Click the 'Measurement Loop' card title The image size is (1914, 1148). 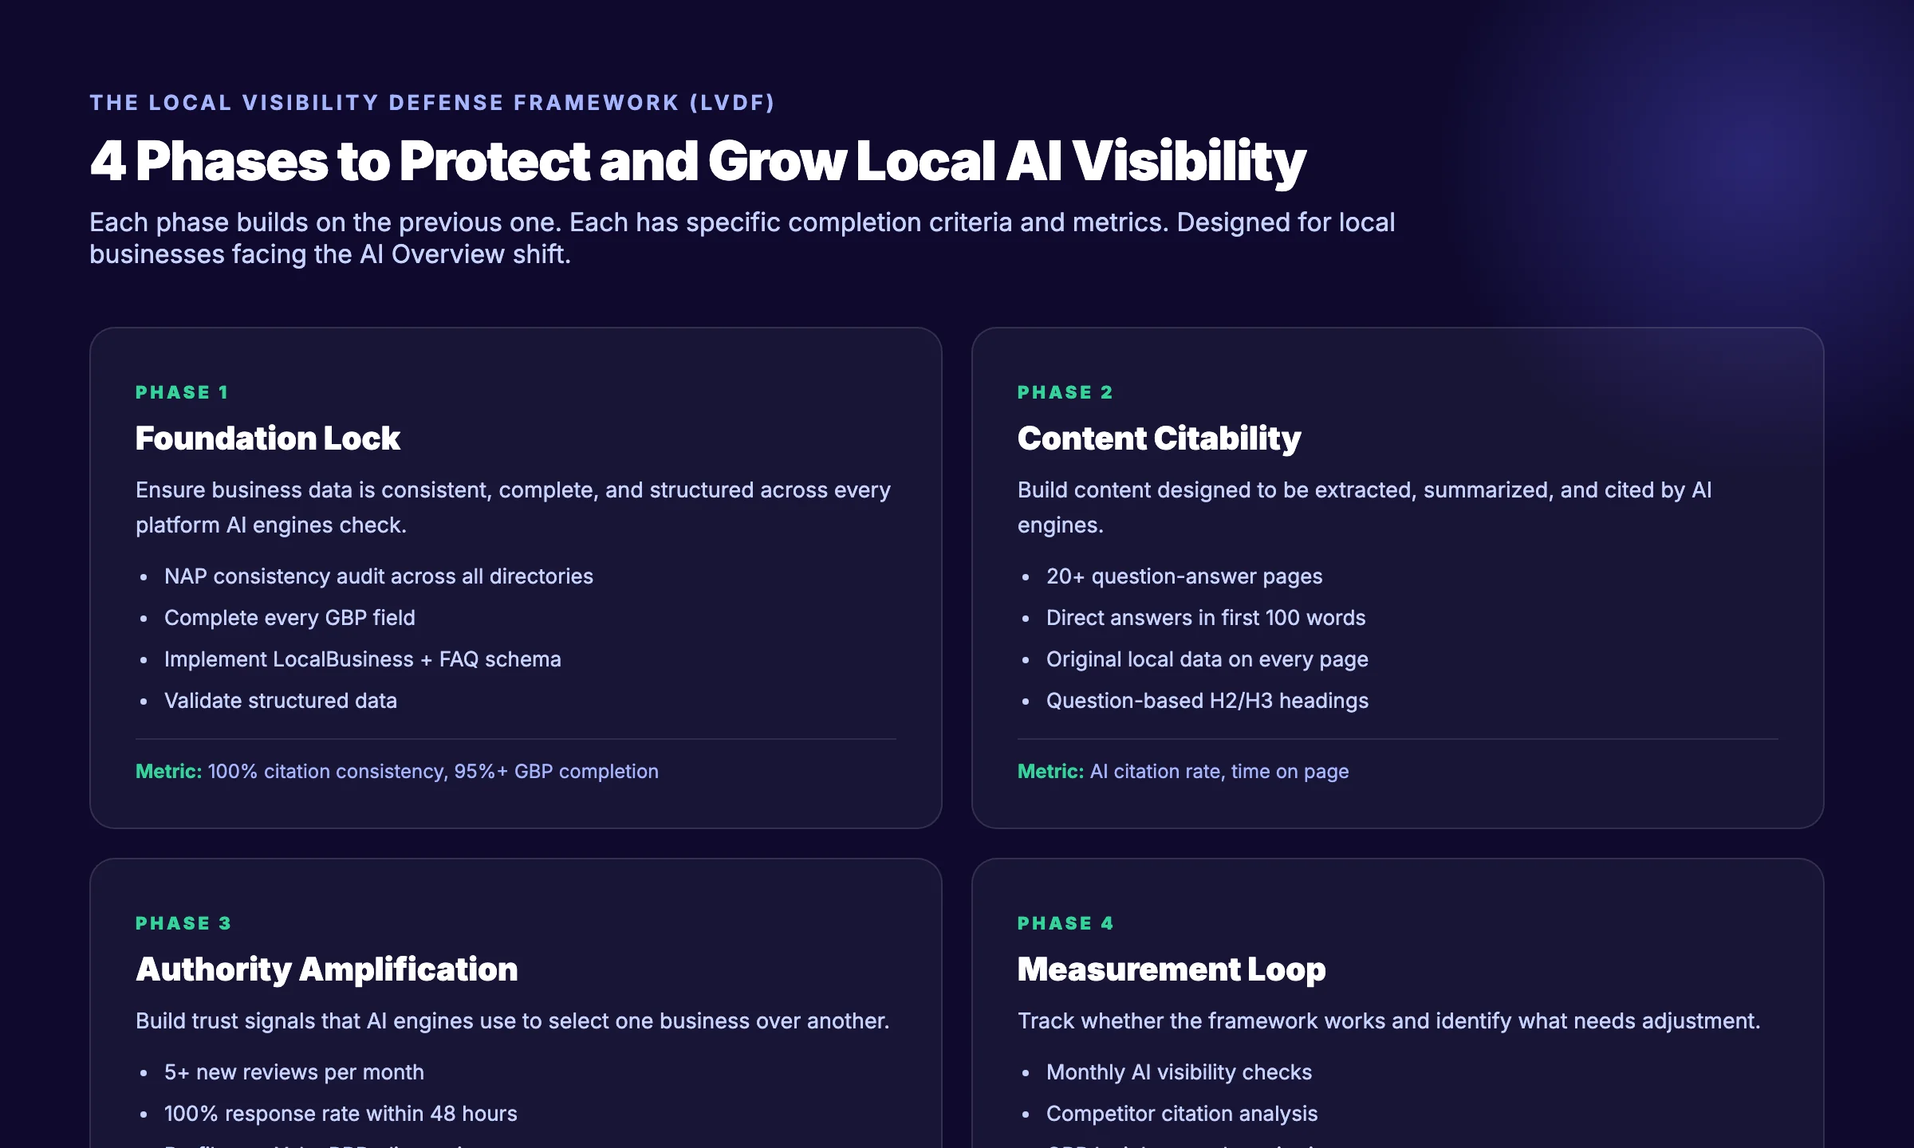1172,969
